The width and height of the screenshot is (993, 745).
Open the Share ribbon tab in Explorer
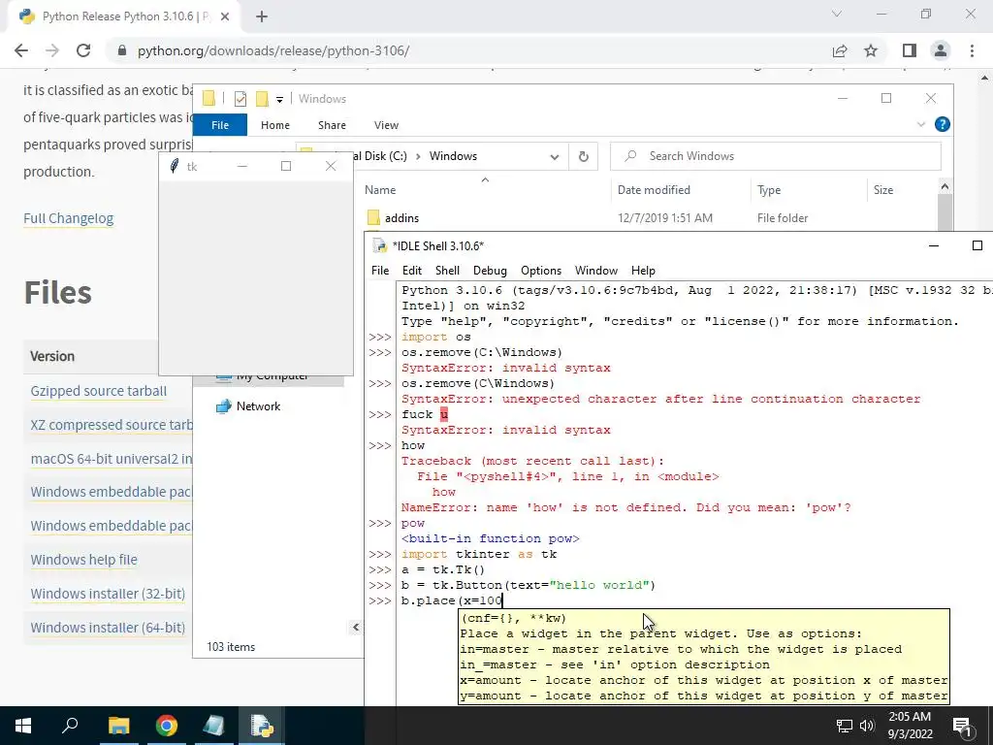[x=332, y=125]
